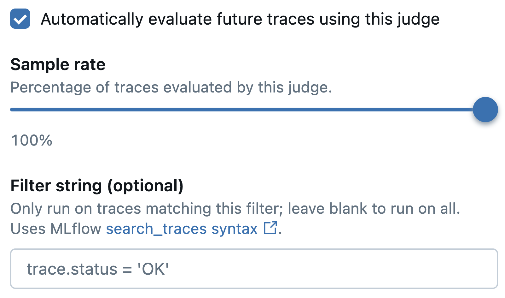Click the 'Sample rate' heading
Viewport: 505px width, 298px height.
tap(58, 64)
